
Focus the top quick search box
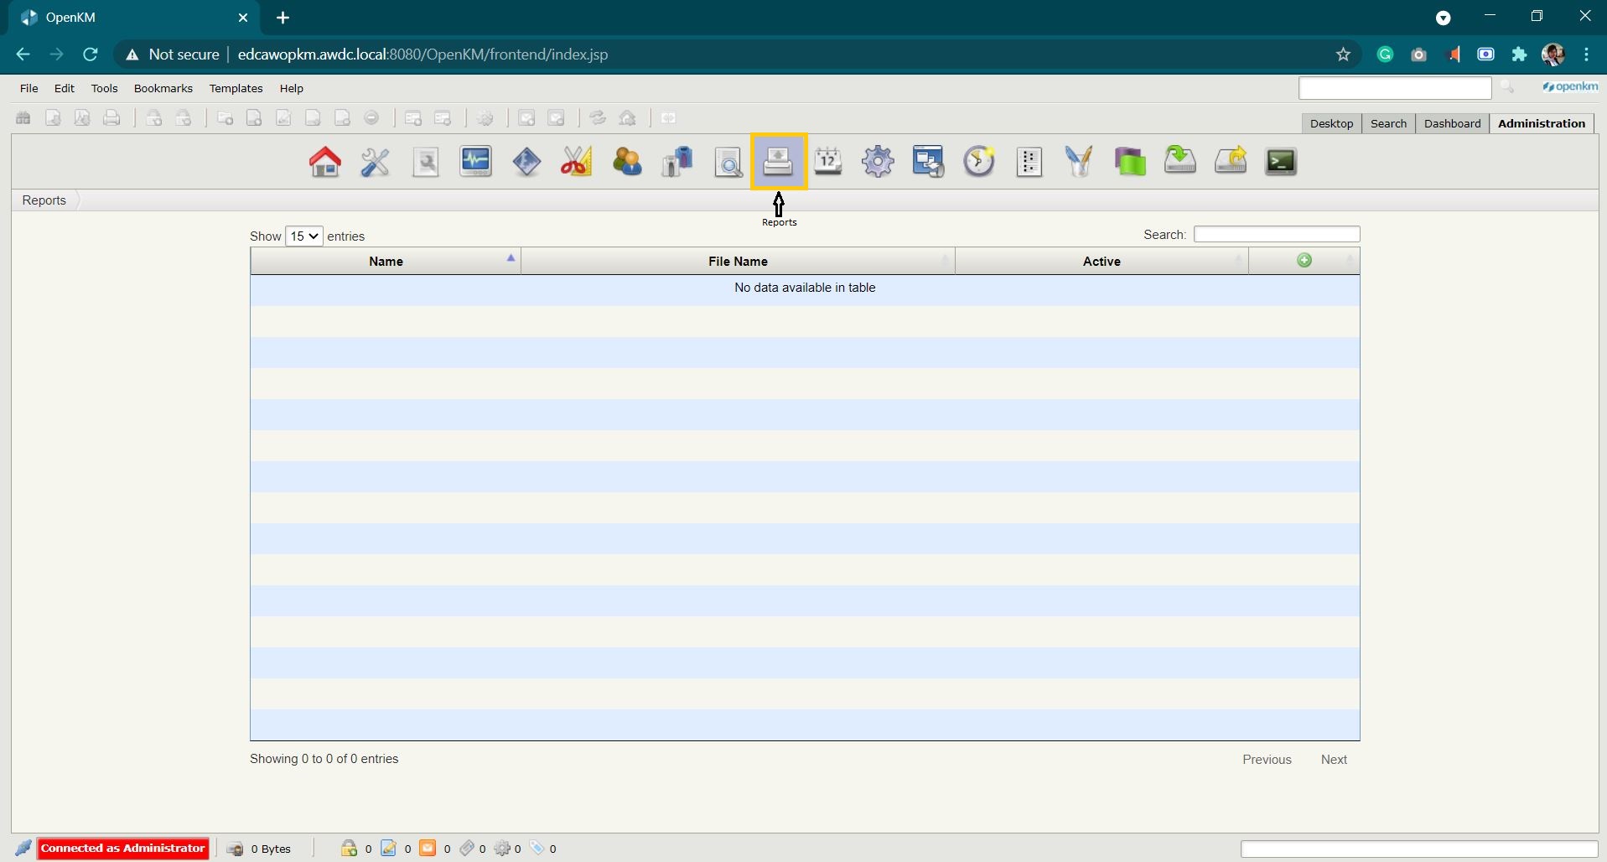(x=1395, y=87)
